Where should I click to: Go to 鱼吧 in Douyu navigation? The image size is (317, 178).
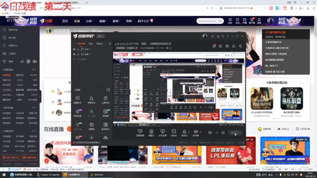(129, 21)
